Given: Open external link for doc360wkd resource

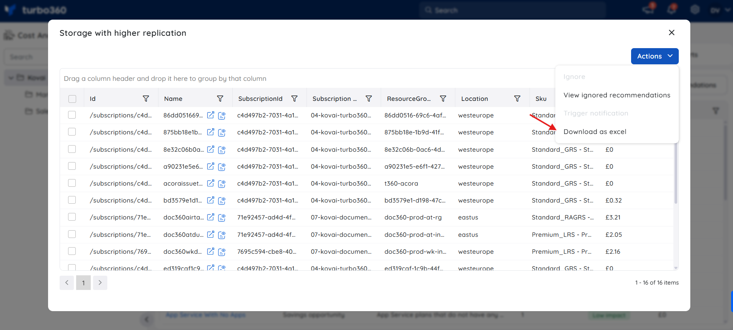Looking at the screenshot, I should pos(210,251).
